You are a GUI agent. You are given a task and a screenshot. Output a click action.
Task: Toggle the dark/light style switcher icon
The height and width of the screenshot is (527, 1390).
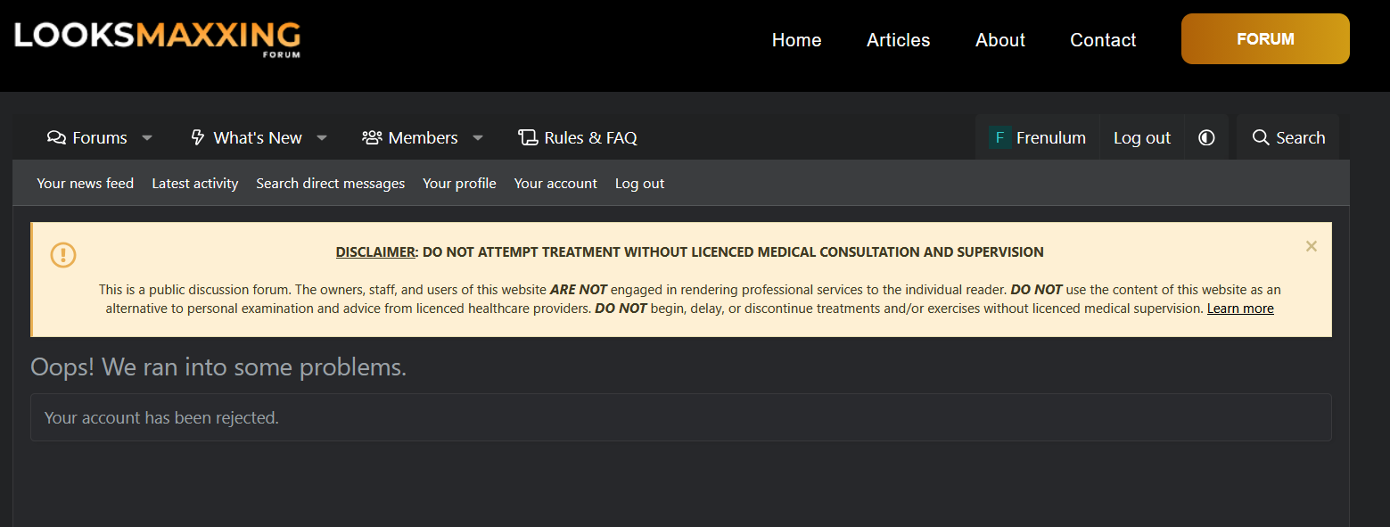[x=1206, y=137]
